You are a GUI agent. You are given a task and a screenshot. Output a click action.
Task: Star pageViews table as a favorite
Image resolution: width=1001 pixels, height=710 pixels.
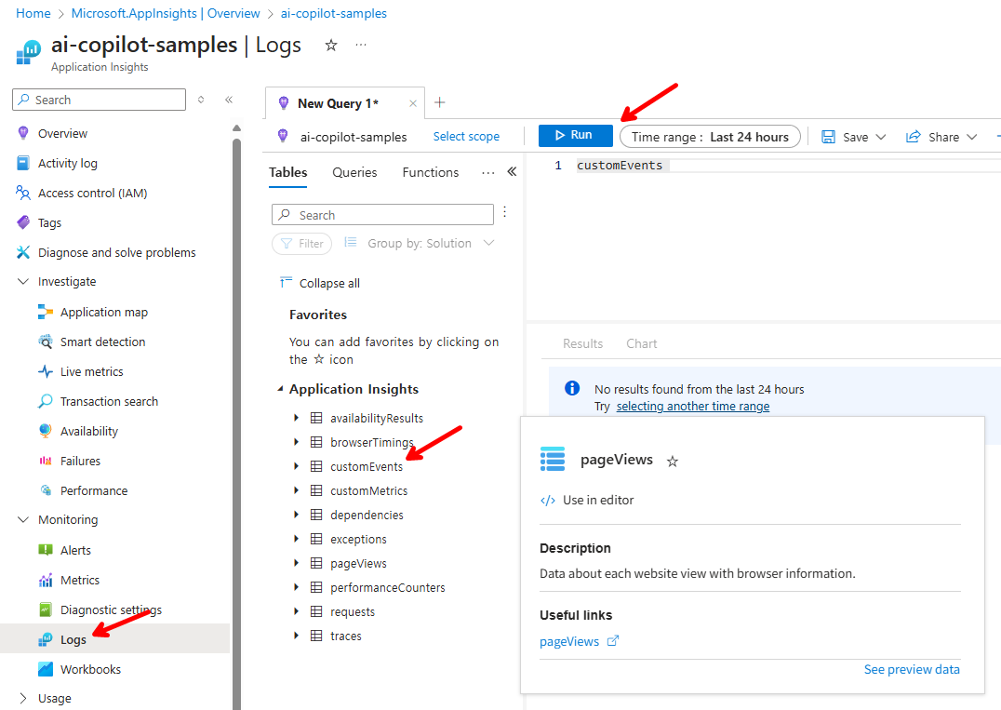673,461
